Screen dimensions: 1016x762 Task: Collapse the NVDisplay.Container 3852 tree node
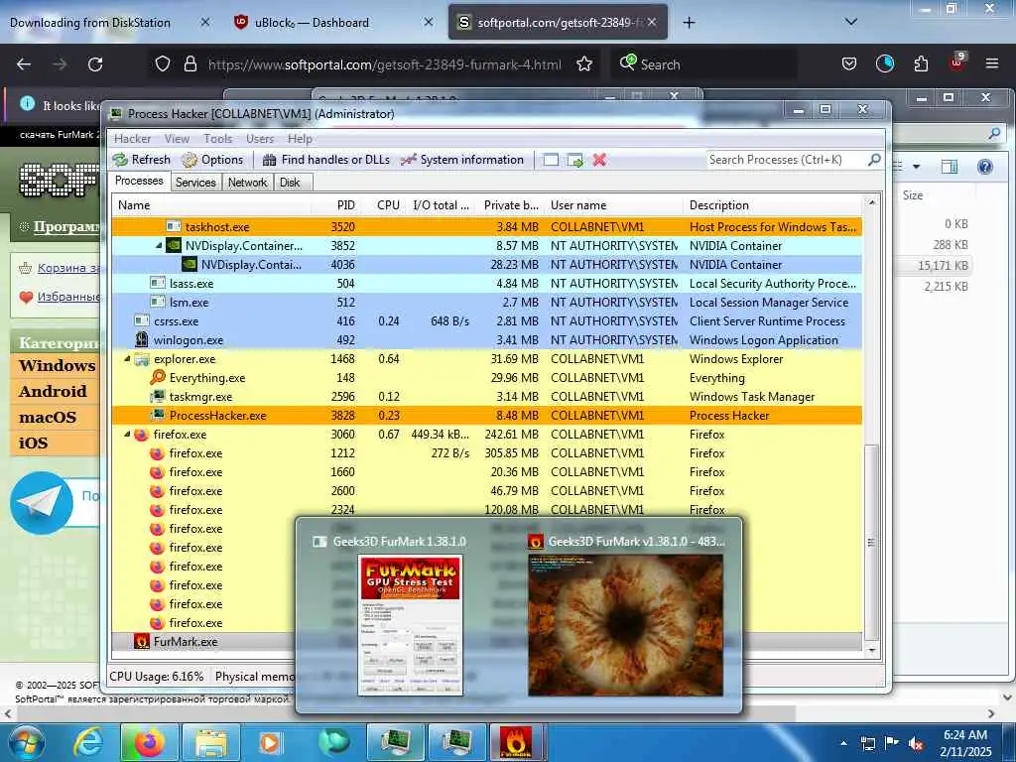tap(159, 246)
